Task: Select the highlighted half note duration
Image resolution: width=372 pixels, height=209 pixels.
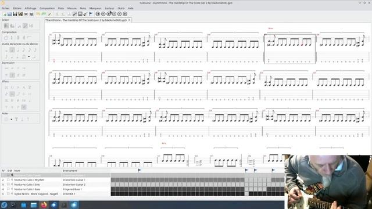Action: click(12, 50)
